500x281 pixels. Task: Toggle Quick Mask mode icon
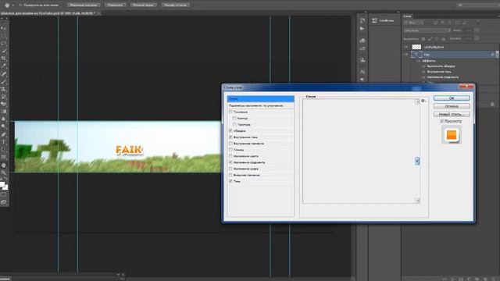4,194
